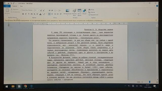This screenshot has width=162, height=91.
Task: Center the text alignment
Action: coord(52,14)
